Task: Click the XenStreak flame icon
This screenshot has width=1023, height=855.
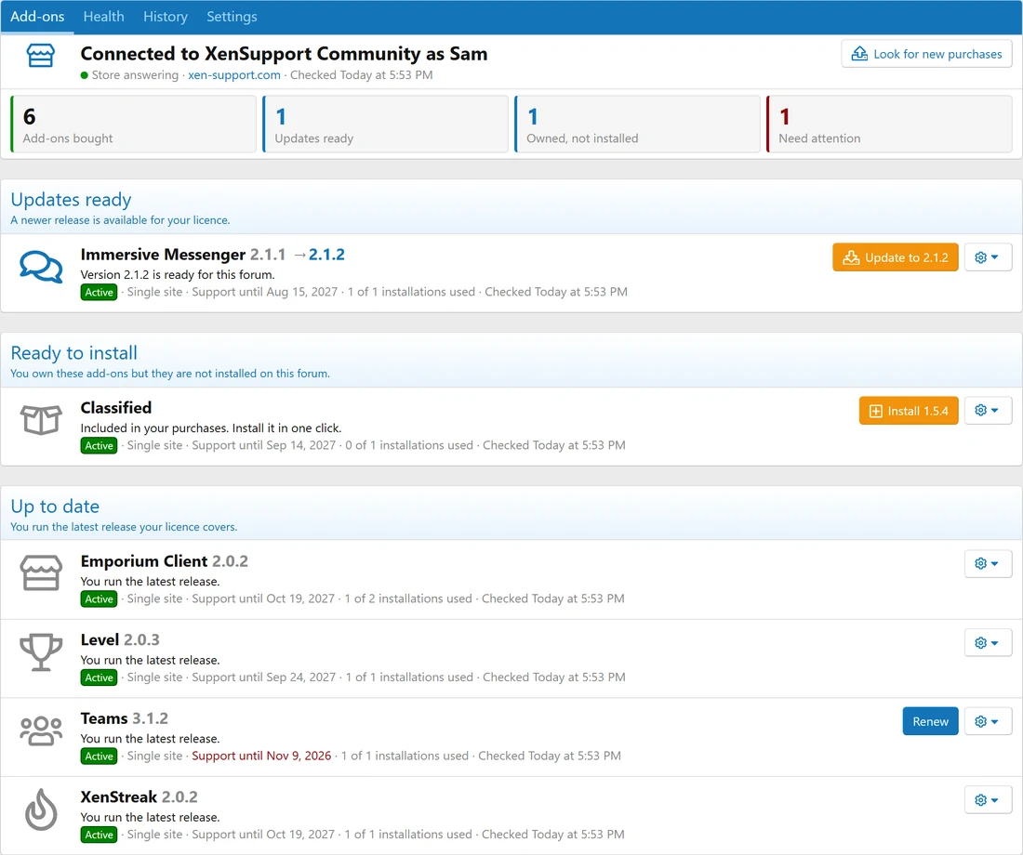Action: click(x=41, y=809)
